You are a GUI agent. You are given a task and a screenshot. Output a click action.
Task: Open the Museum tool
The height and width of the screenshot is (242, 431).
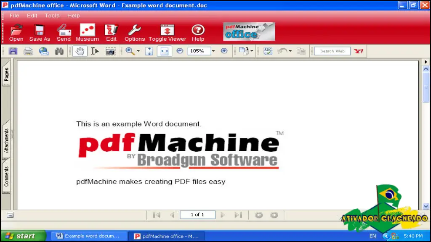[87, 33]
